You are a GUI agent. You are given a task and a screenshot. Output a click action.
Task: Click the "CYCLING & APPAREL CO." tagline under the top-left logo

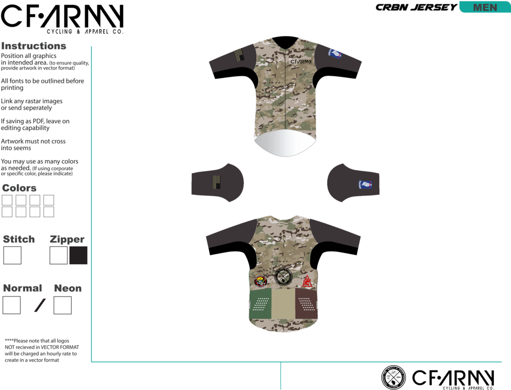click(x=85, y=32)
